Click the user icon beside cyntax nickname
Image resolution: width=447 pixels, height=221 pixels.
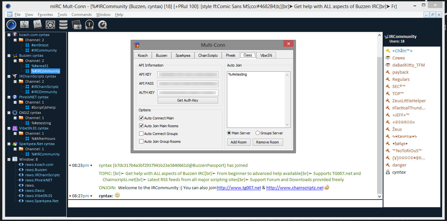tap(388, 172)
